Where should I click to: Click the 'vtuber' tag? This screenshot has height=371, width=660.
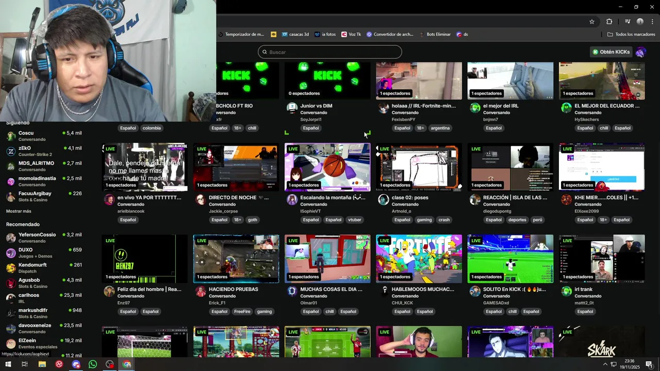tap(355, 220)
